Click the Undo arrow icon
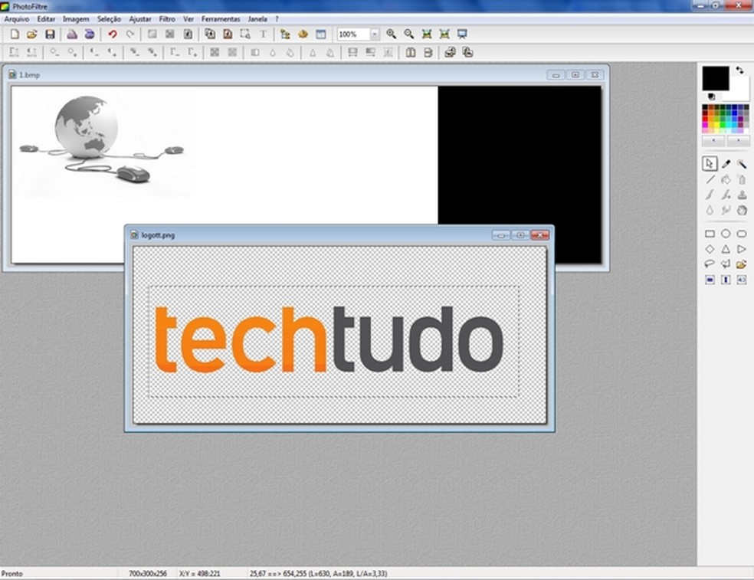This screenshot has height=580, width=754. click(x=113, y=34)
